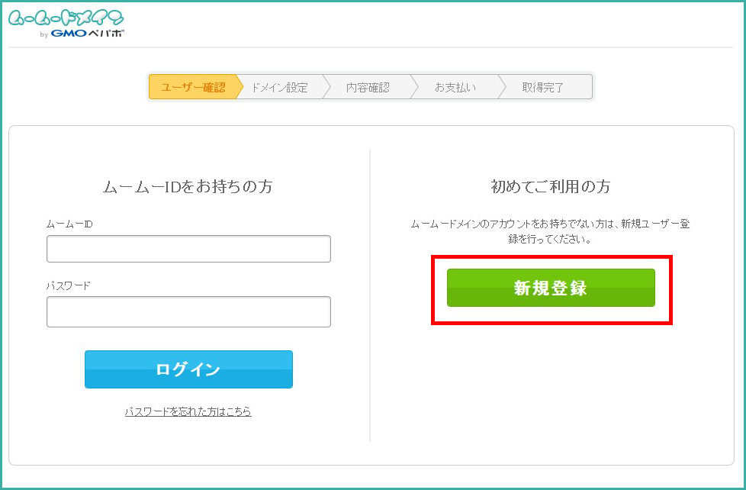The image size is (746, 490).
Task: Select the ユーザー確認 step
Action: pos(193,87)
